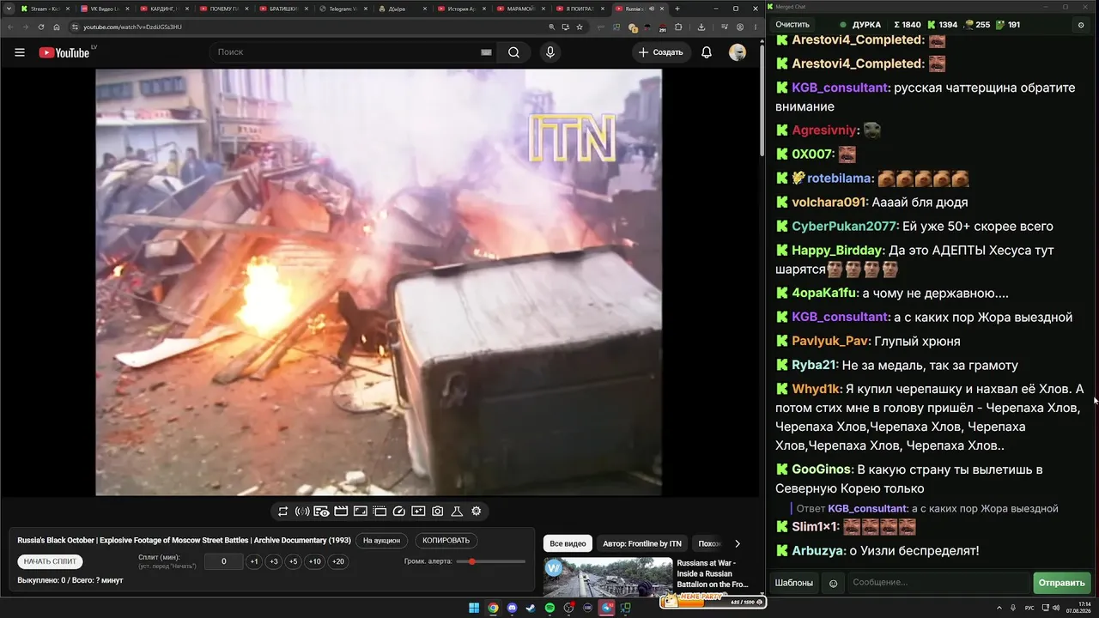
Task: Focus the chat message input field
Action: pos(938,584)
